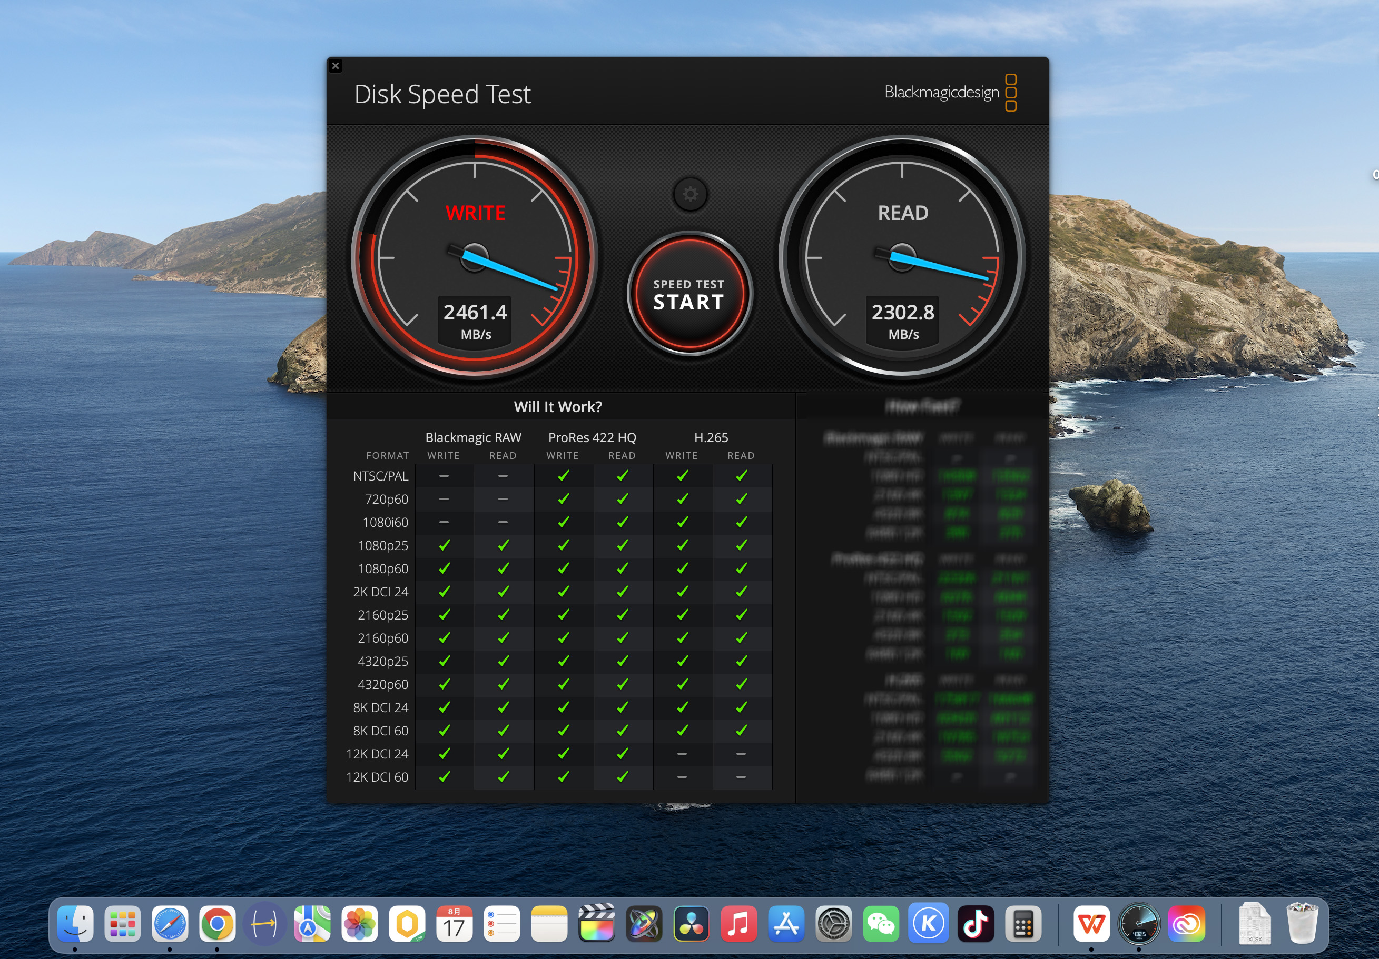The width and height of the screenshot is (1379, 959).
Task: Open WPS Office from the dock
Action: coord(1091,924)
